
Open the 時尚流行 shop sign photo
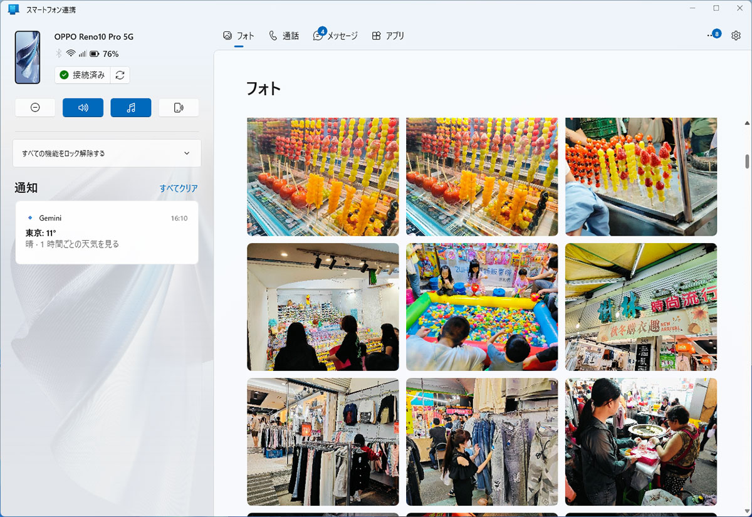pyautogui.click(x=641, y=307)
